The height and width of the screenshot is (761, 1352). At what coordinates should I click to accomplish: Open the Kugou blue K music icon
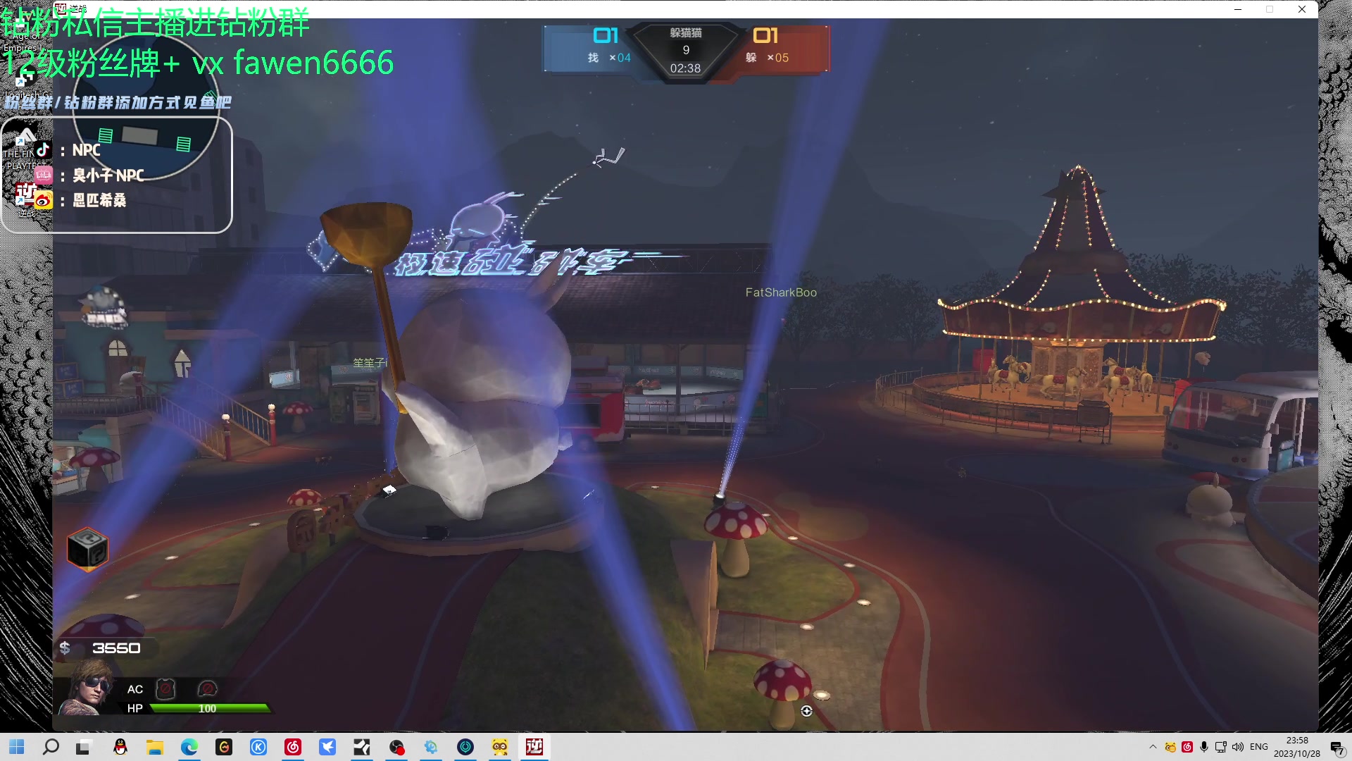click(x=258, y=747)
